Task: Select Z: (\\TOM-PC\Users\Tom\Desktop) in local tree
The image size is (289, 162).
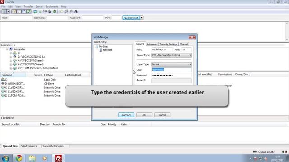Action: (37, 68)
